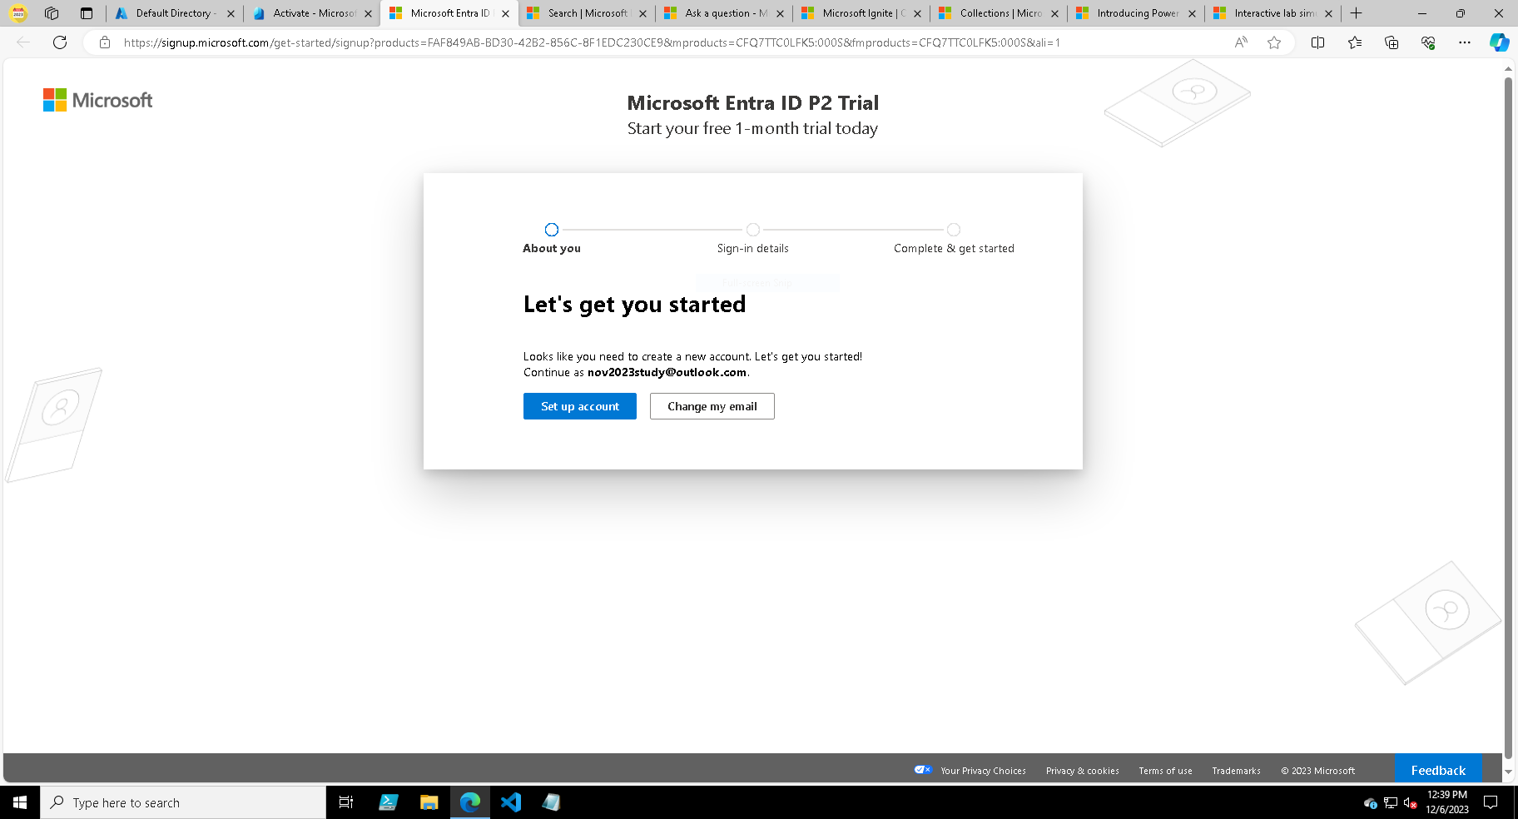Image resolution: width=1518 pixels, height=819 pixels.
Task: View site information lock icon
Action: (105, 42)
